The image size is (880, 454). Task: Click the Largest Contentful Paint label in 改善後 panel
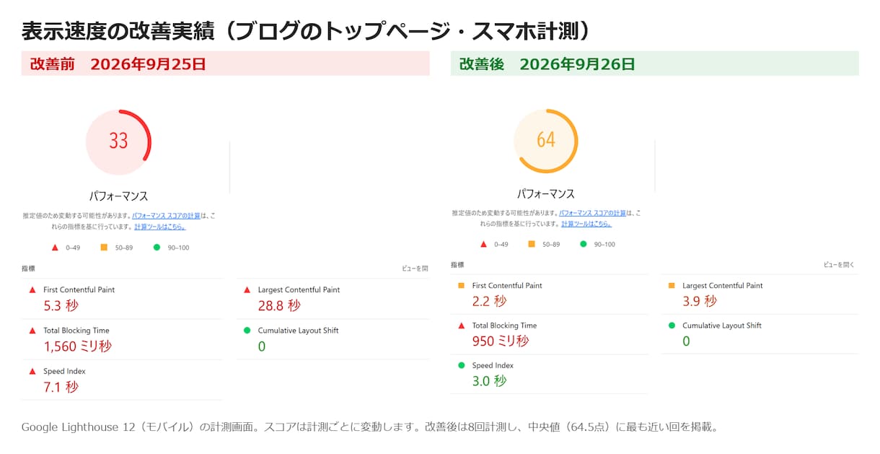723,285
